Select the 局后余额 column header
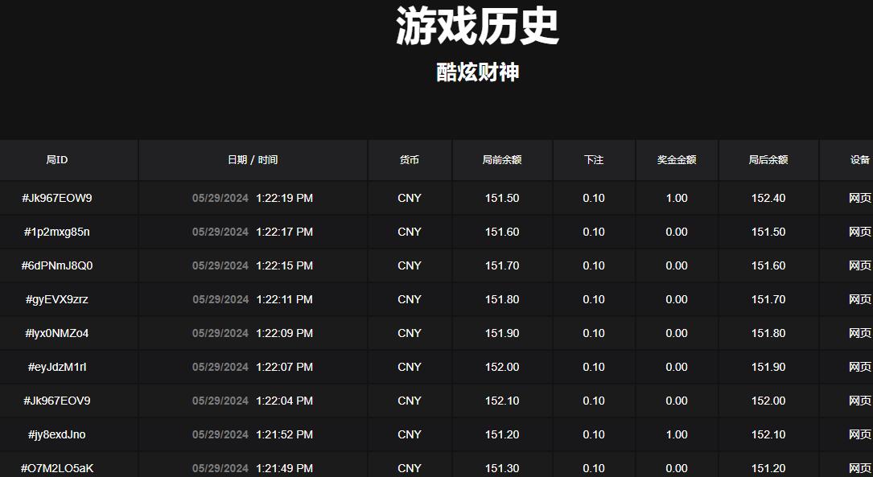This screenshot has height=477, width=873. tap(768, 160)
